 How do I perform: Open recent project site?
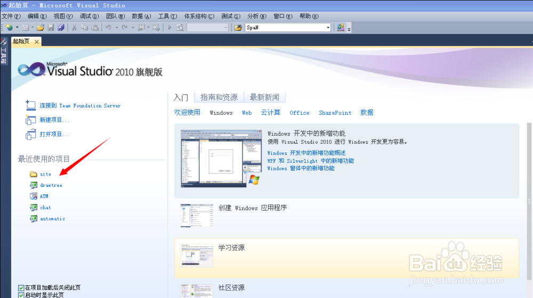coord(45,174)
